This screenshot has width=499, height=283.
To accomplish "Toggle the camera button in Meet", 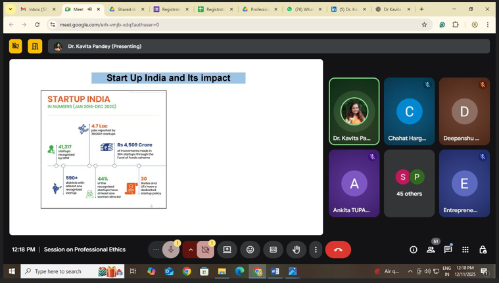I will [x=206, y=250].
